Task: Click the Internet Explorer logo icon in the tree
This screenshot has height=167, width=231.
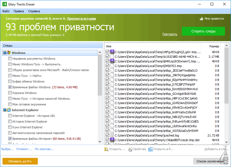Action: click(x=9, y=110)
